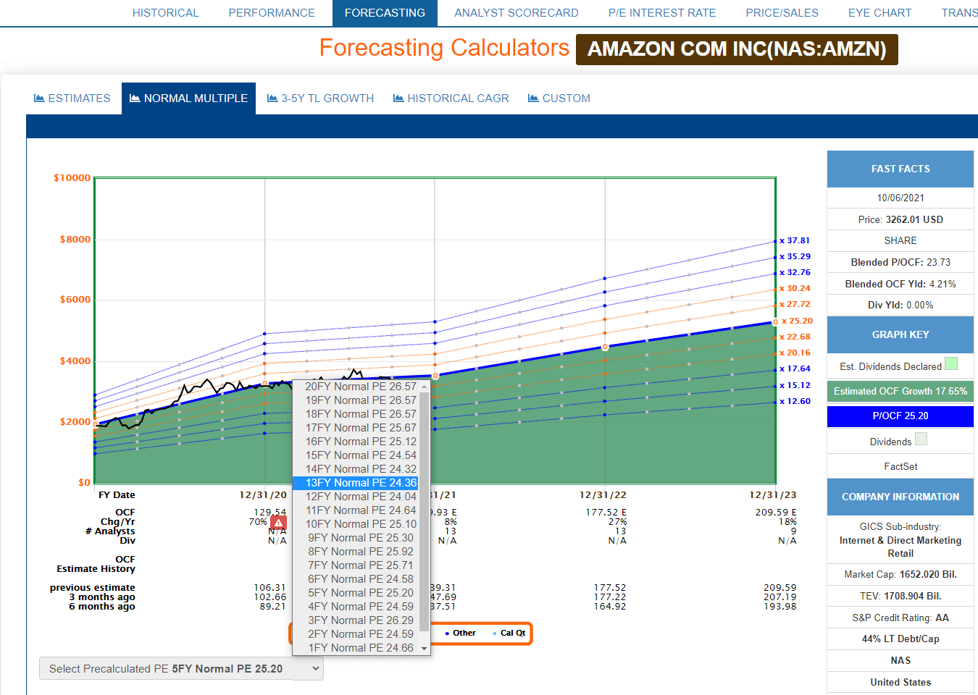Click Estimated OCF Growth 17.65% key
978x695 pixels.
(x=900, y=391)
